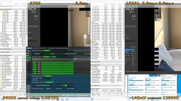181x101 pixels.
Task: Click PL1 Power Limit row in right HWiNFO
Action: coord(107,79)
